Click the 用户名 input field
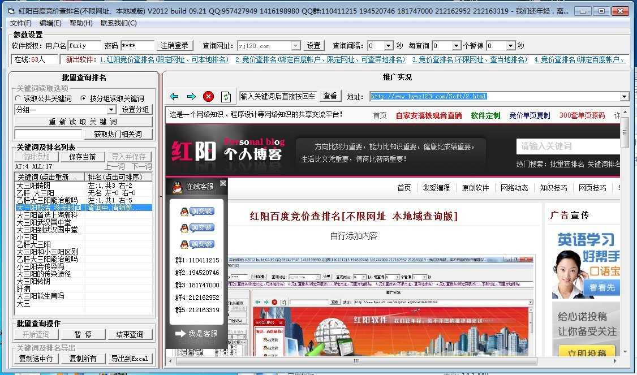The image size is (637, 375). [84, 46]
